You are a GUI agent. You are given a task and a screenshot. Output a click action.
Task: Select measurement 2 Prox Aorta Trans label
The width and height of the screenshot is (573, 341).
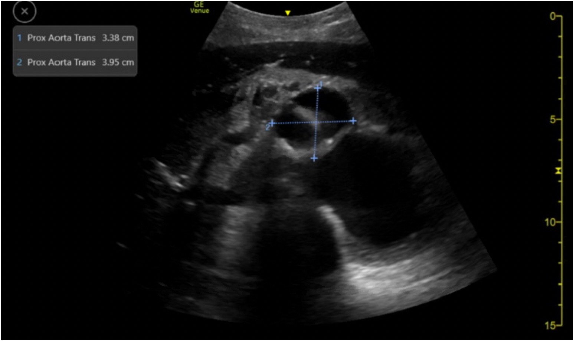coord(61,62)
